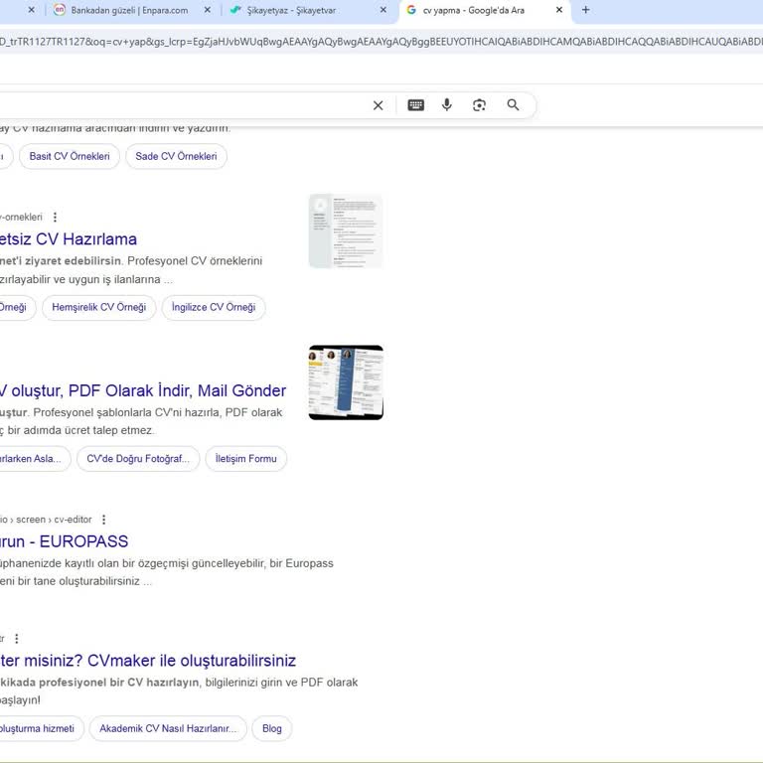Image resolution: width=763 pixels, height=763 pixels.
Task: Open three-dot menu beside cv-ornekleri result
Action: 55,217
